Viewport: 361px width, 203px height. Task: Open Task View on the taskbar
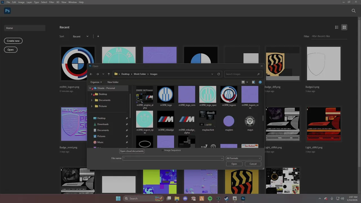pyautogui.click(x=169, y=198)
